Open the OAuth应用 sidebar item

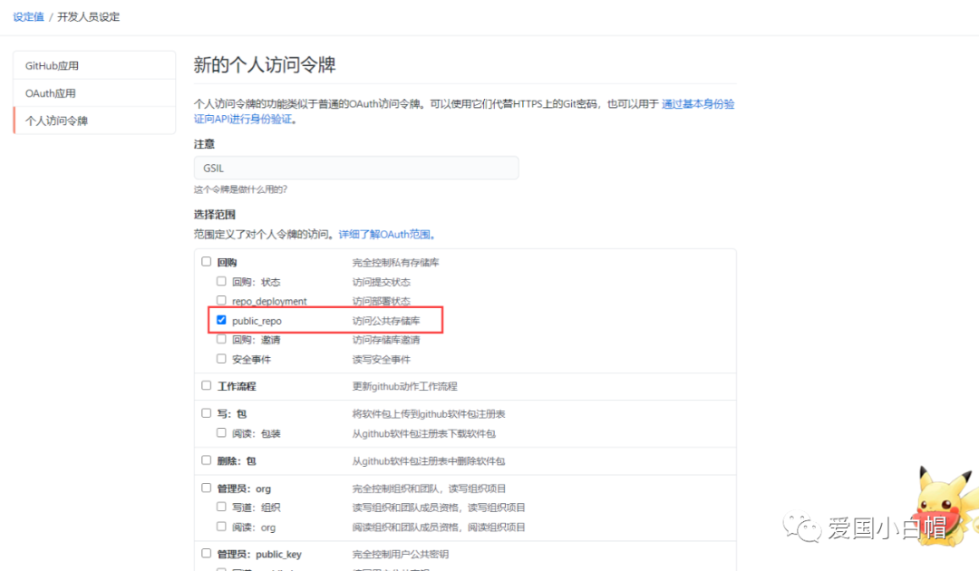(x=94, y=93)
